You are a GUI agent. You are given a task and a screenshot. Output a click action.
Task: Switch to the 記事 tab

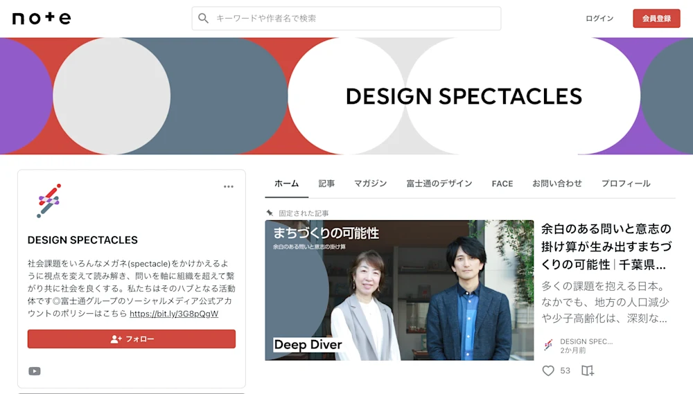pyautogui.click(x=326, y=183)
